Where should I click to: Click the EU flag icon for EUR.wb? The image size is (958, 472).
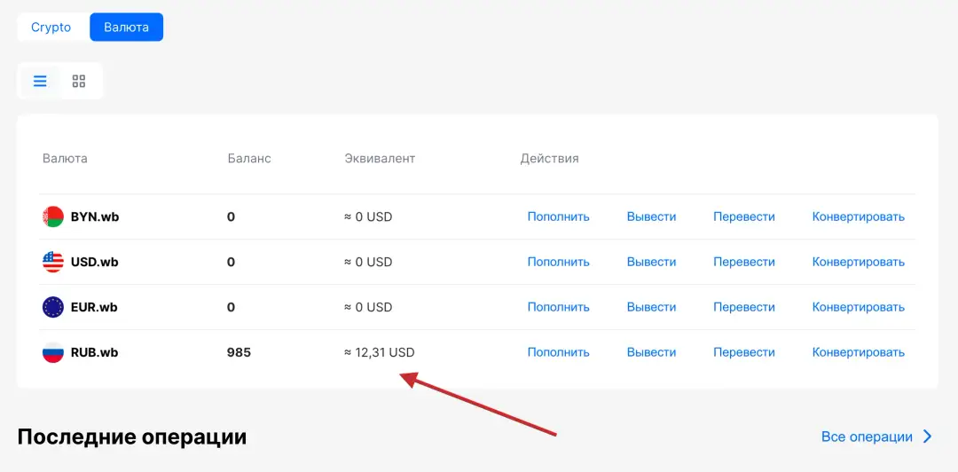[53, 307]
